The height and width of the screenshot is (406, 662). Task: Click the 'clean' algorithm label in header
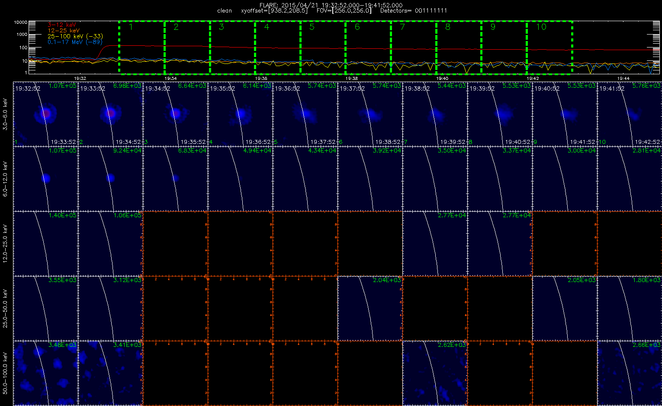point(225,11)
